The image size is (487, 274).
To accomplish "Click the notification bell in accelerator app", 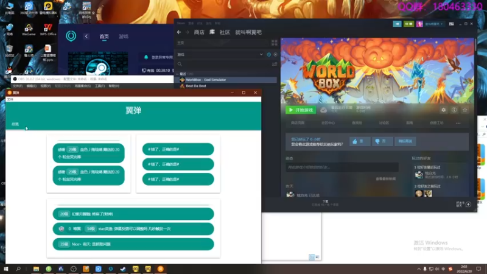I will (146, 57).
